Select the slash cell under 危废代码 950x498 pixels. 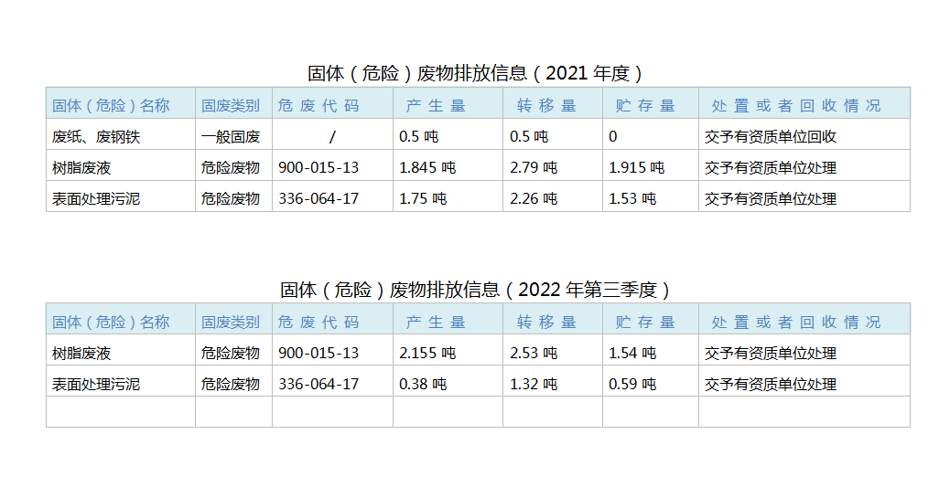click(x=331, y=137)
